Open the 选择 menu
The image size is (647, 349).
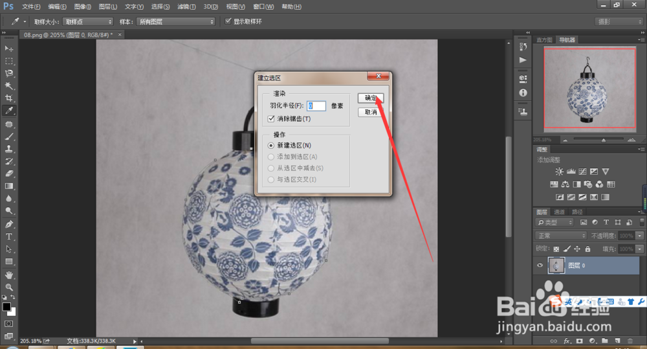pos(160,6)
